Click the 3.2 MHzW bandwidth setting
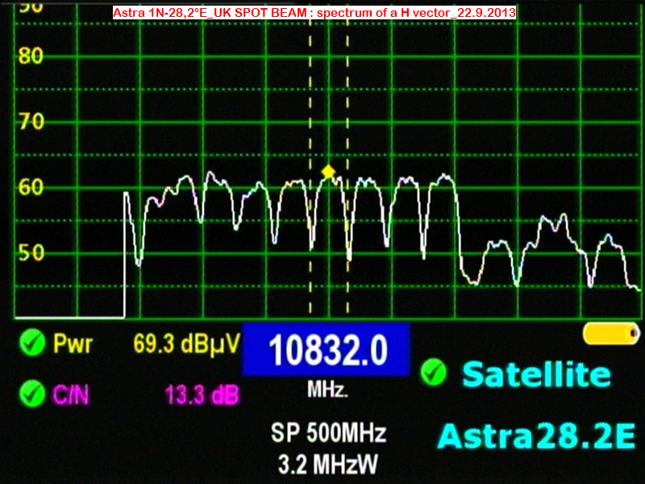 tap(328, 465)
